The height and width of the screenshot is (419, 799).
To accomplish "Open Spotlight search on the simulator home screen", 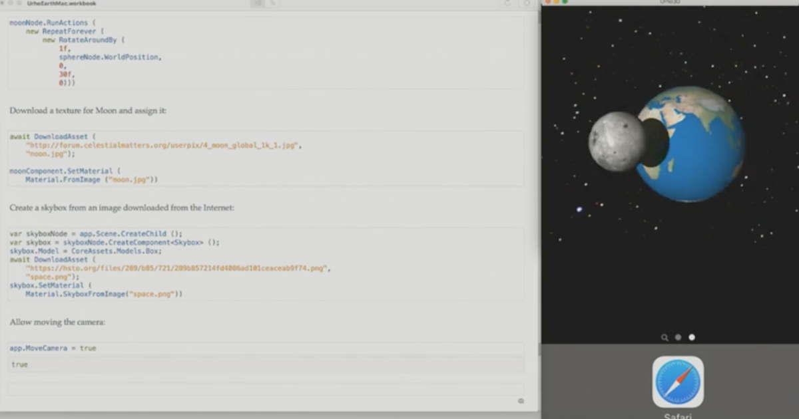I will pos(665,337).
